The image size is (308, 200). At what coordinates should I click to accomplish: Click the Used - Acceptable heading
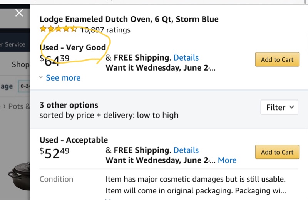tap(74, 140)
